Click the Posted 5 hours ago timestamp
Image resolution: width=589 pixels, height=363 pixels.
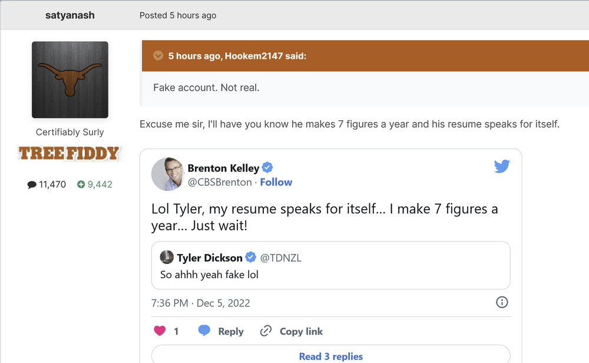click(178, 15)
